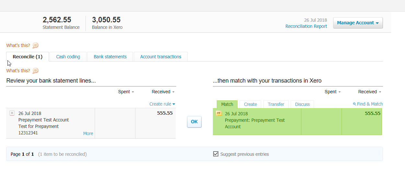Delete statement line with the X icon
Image resolution: width=405 pixels, height=171 pixels.
pos(12,113)
